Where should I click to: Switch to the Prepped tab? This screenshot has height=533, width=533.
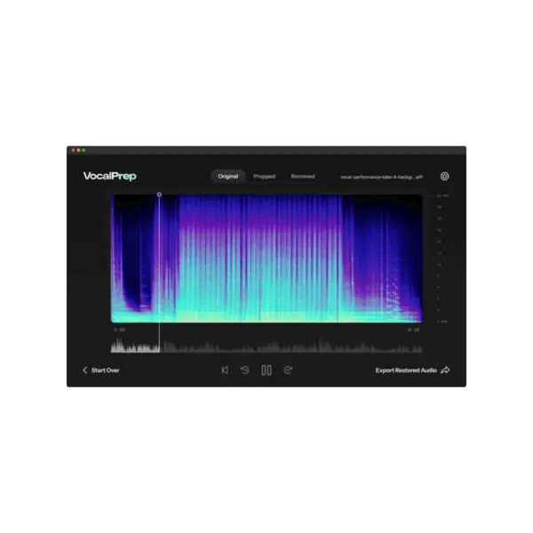point(265,177)
